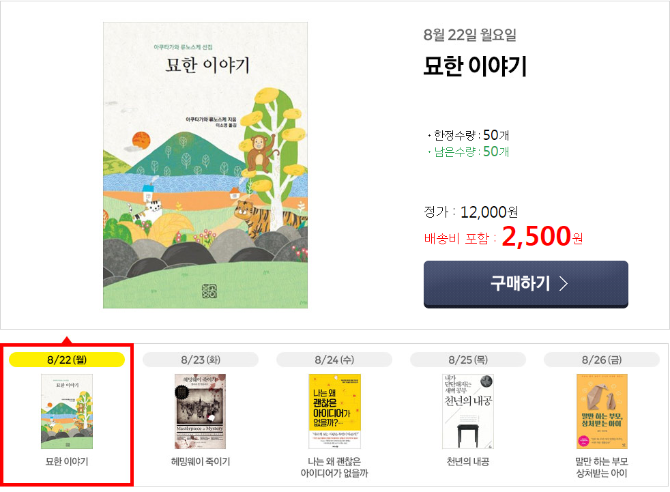670x492 pixels.
Task: Open the 8/26 (금) date tab
Action: click(602, 360)
